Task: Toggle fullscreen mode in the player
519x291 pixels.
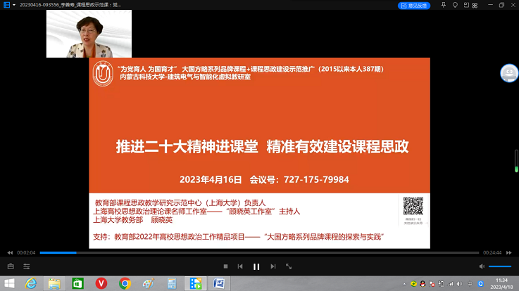Action: 289,266
